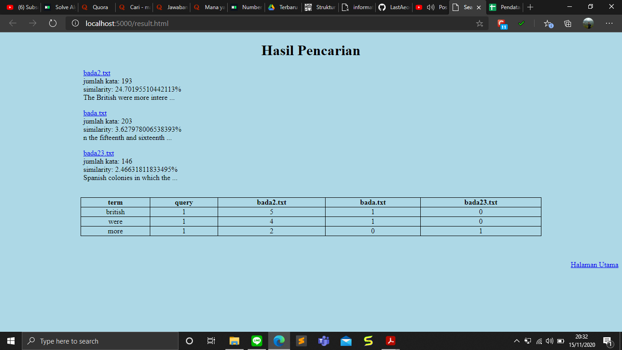Open Mail app from taskbar
The height and width of the screenshot is (350, 622).
click(x=346, y=341)
